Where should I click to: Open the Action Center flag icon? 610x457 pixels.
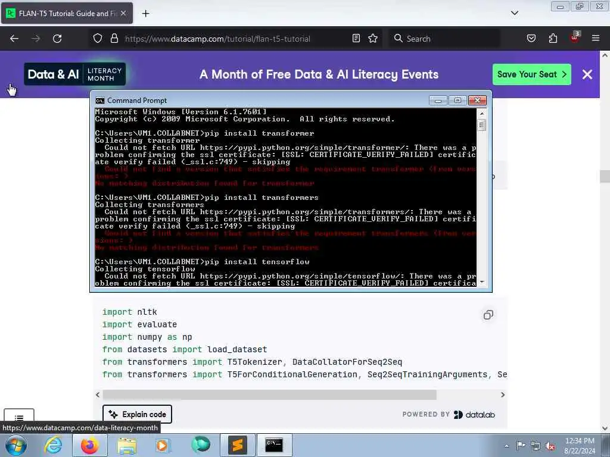pos(521,445)
